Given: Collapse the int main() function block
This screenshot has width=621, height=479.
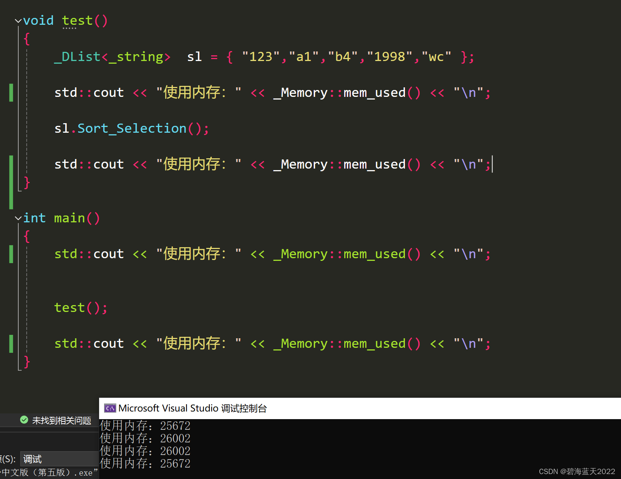Looking at the screenshot, I should click(x=18, y=219).
